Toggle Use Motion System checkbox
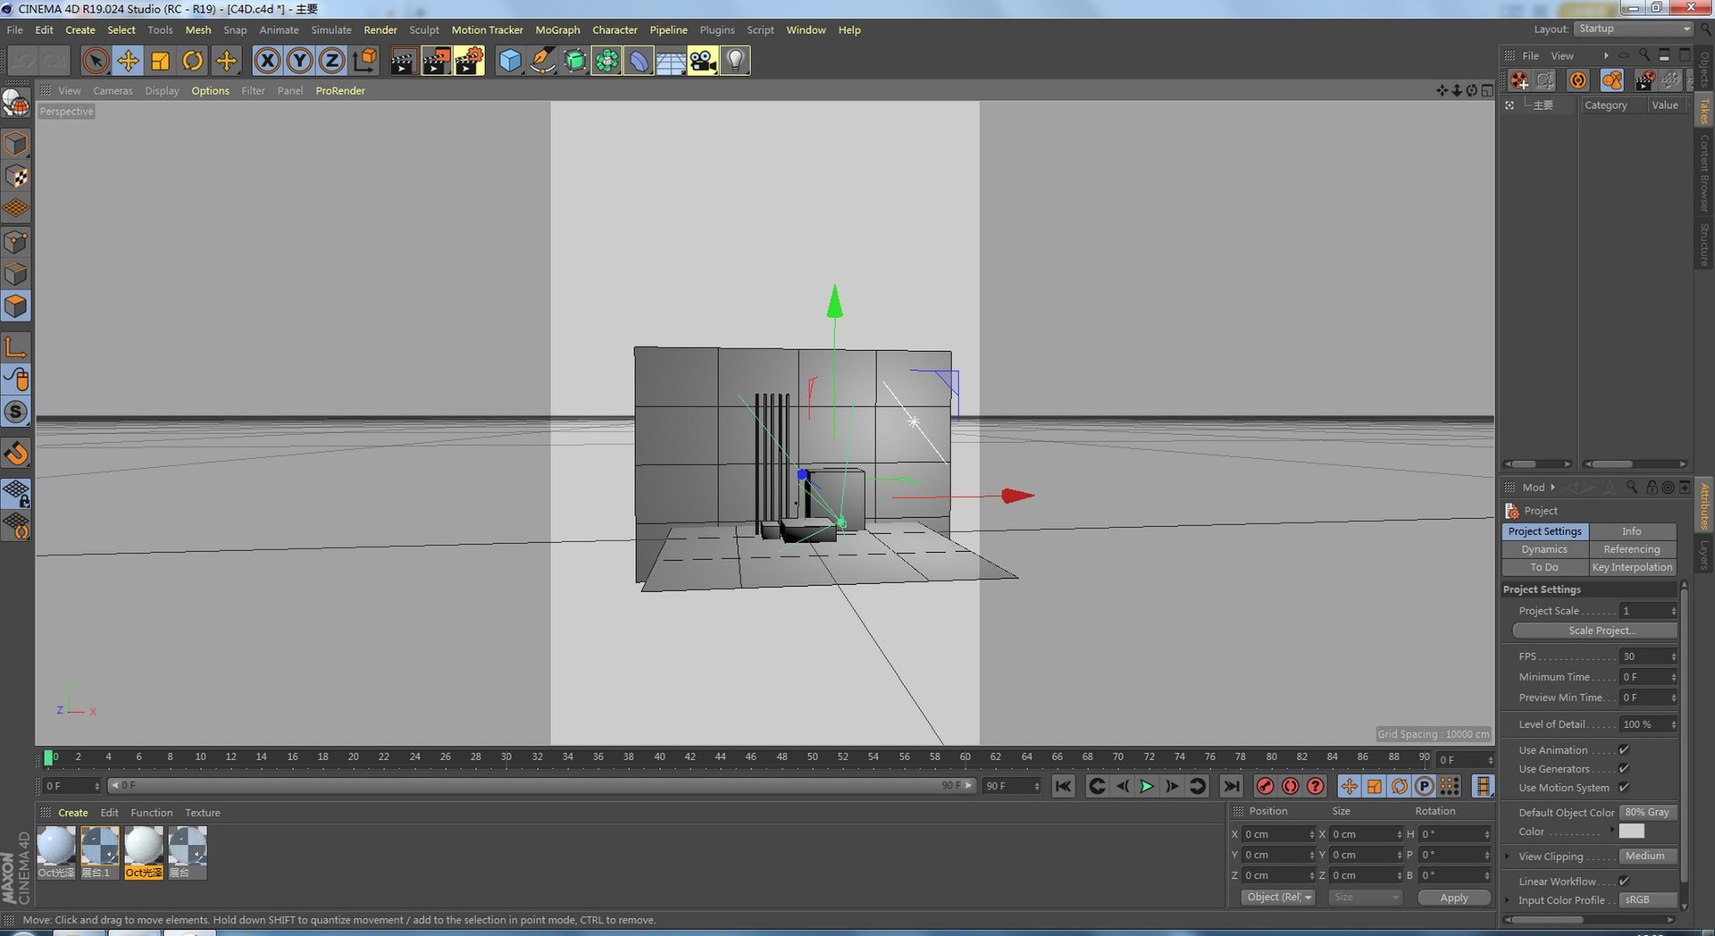 (x=1624, y=788)
